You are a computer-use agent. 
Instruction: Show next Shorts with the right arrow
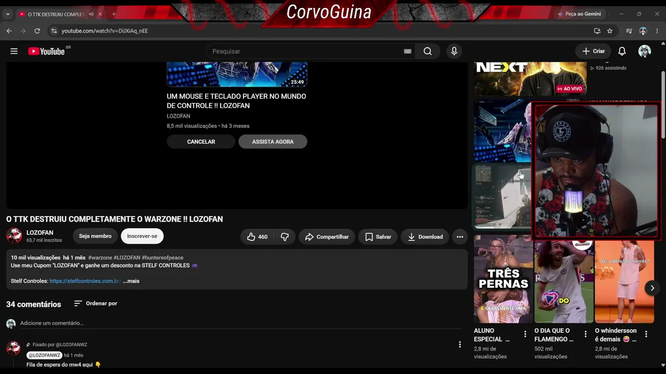(652, 288)
